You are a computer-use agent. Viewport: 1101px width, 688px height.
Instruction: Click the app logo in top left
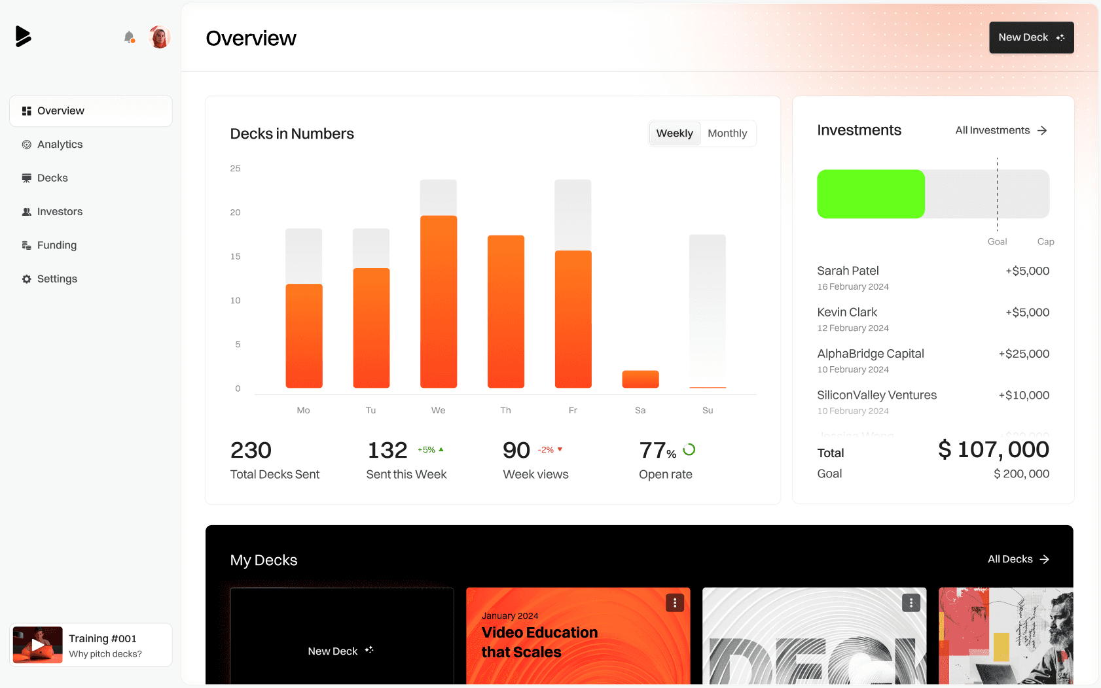pos(24,36)
